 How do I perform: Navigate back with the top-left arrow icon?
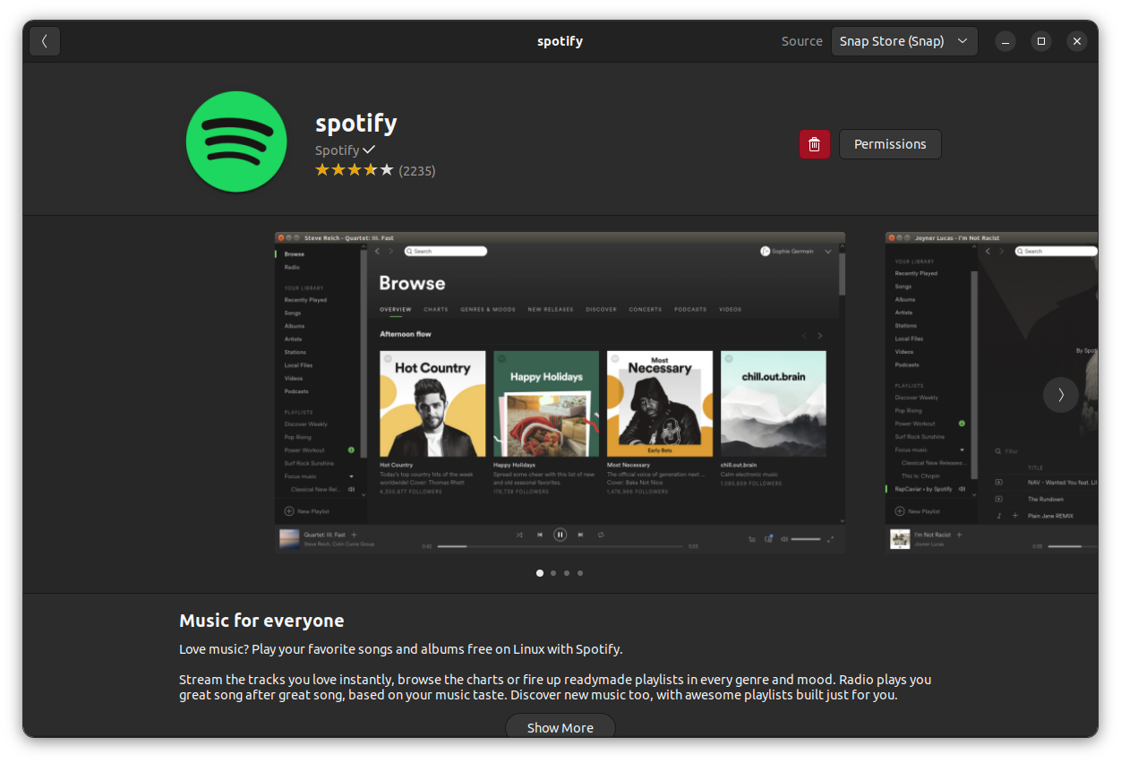coord(44,40)
